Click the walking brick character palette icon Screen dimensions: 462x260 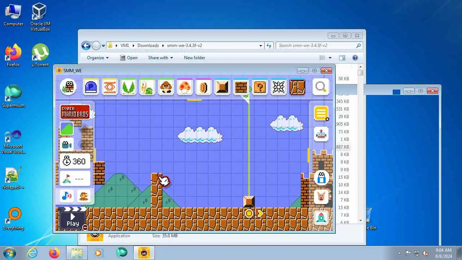click(68, 87)
